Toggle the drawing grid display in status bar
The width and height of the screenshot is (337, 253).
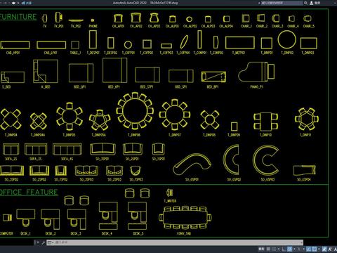pyautogui.click(x=268, y=249)
